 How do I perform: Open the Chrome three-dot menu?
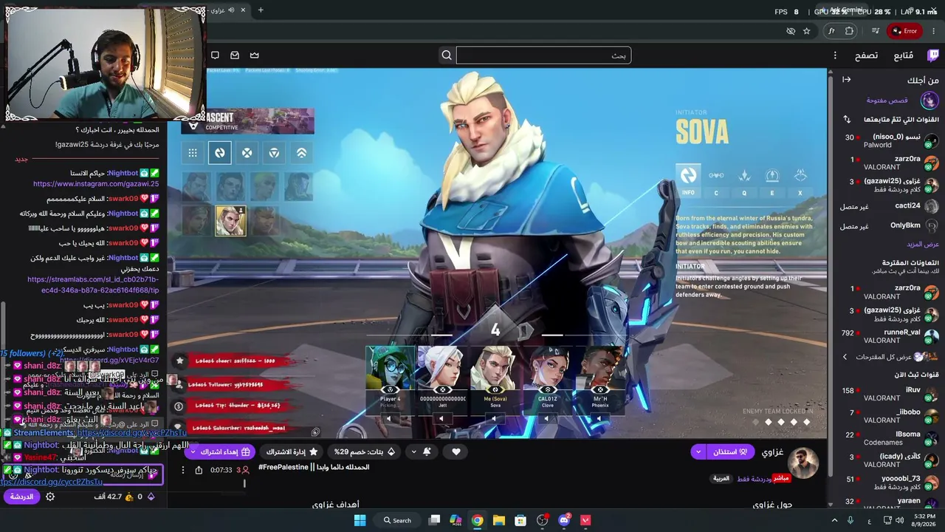935,31
